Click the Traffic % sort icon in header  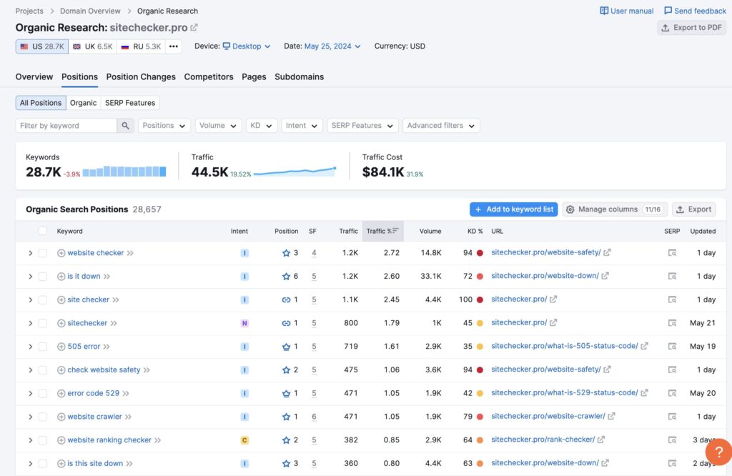pyautogui.click(x=395, y=231)
